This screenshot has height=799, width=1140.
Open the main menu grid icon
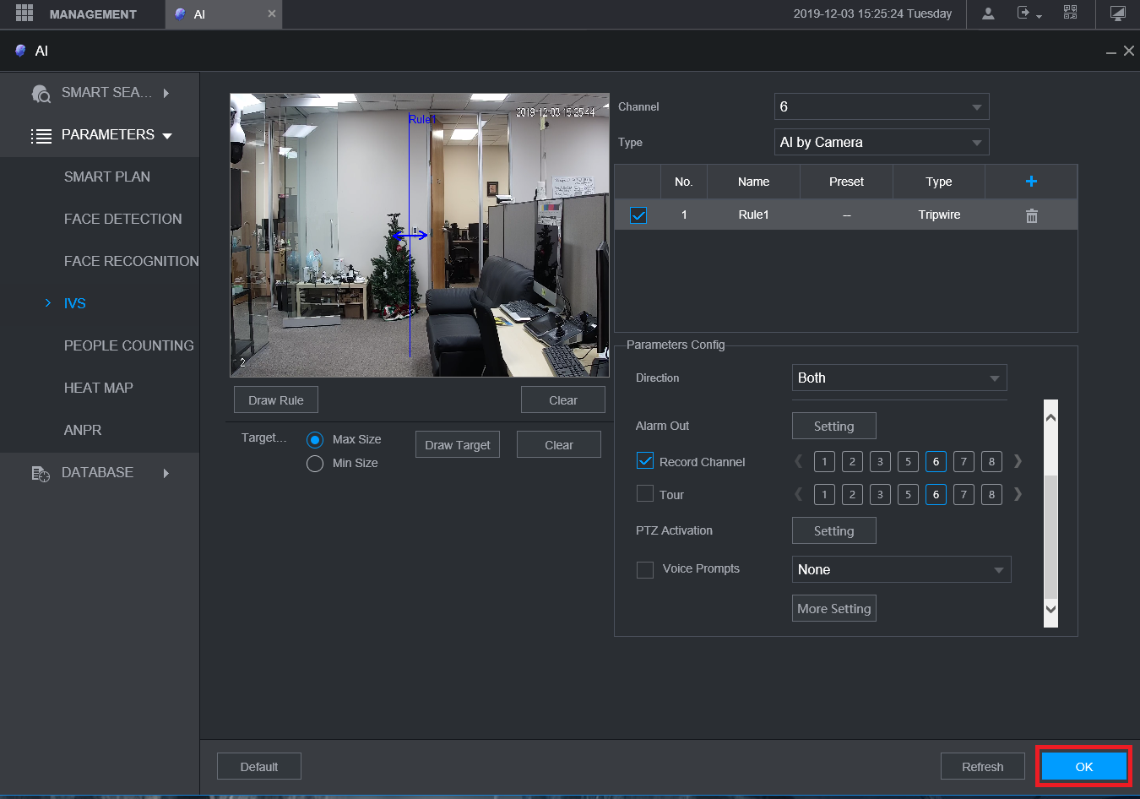[24, 14]
